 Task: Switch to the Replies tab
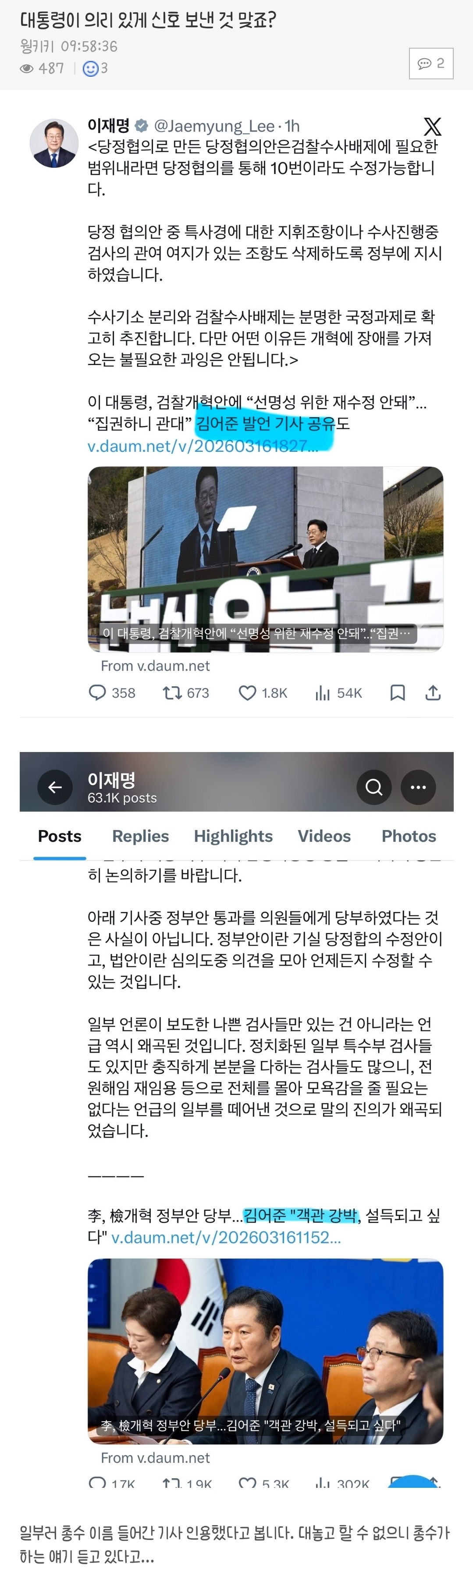click(140, 835)
